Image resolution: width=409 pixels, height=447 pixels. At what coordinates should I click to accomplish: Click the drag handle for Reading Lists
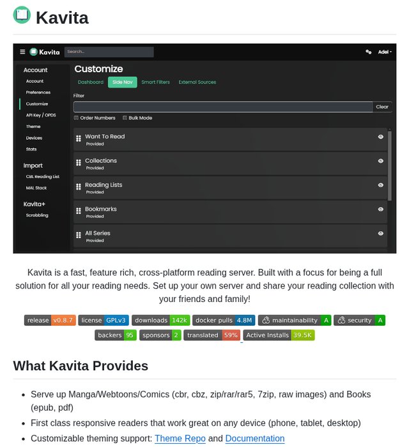pos(78,186)
